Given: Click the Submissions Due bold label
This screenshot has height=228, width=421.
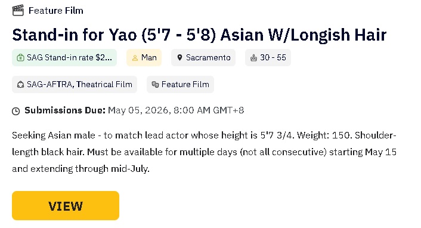Looking at the screenshot, I should (x=65, y=110).
